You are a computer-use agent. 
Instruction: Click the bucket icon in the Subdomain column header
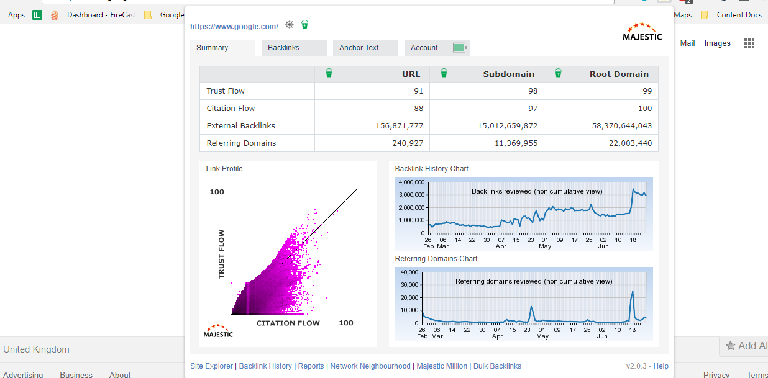click(x=444, y=73)
